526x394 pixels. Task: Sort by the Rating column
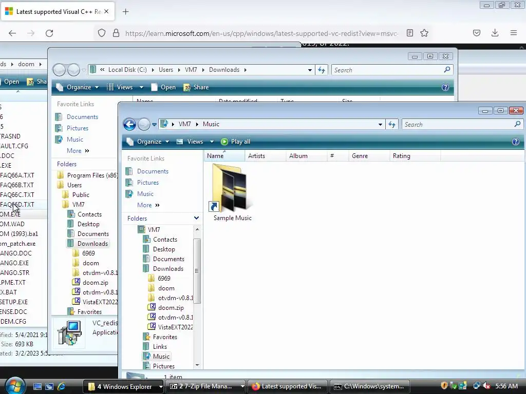[x=415, y=156]
